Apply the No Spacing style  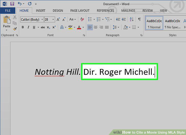(173, 23)
